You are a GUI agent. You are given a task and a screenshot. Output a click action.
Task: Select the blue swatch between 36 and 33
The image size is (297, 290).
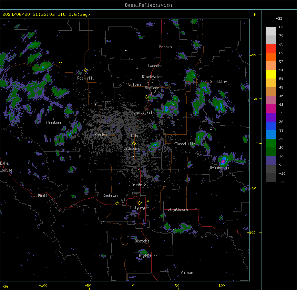click(271, 126)
